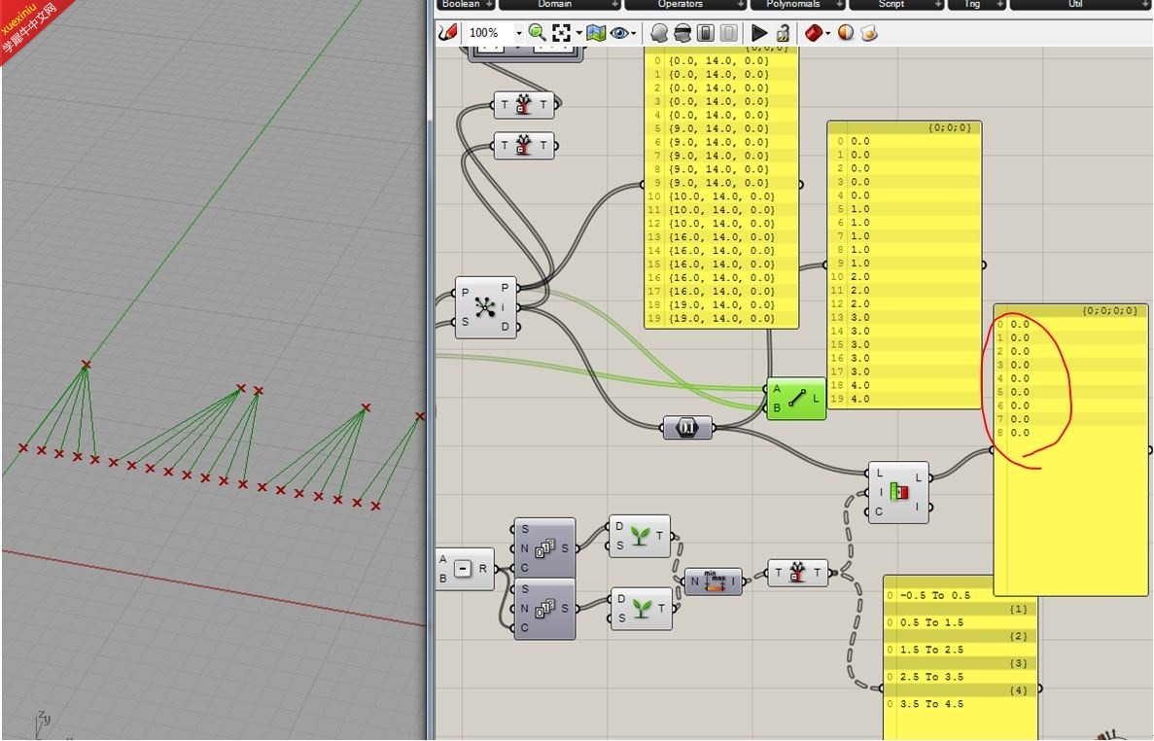Expand the Domain panel
The width and height of the screenshot is (1154, 741).
tap(559, 5)
